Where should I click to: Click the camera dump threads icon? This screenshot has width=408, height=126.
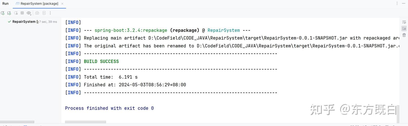tap(37, 13)
